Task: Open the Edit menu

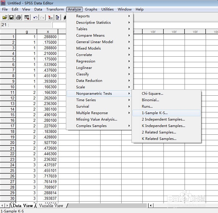Action: click(x=15, y=9)
